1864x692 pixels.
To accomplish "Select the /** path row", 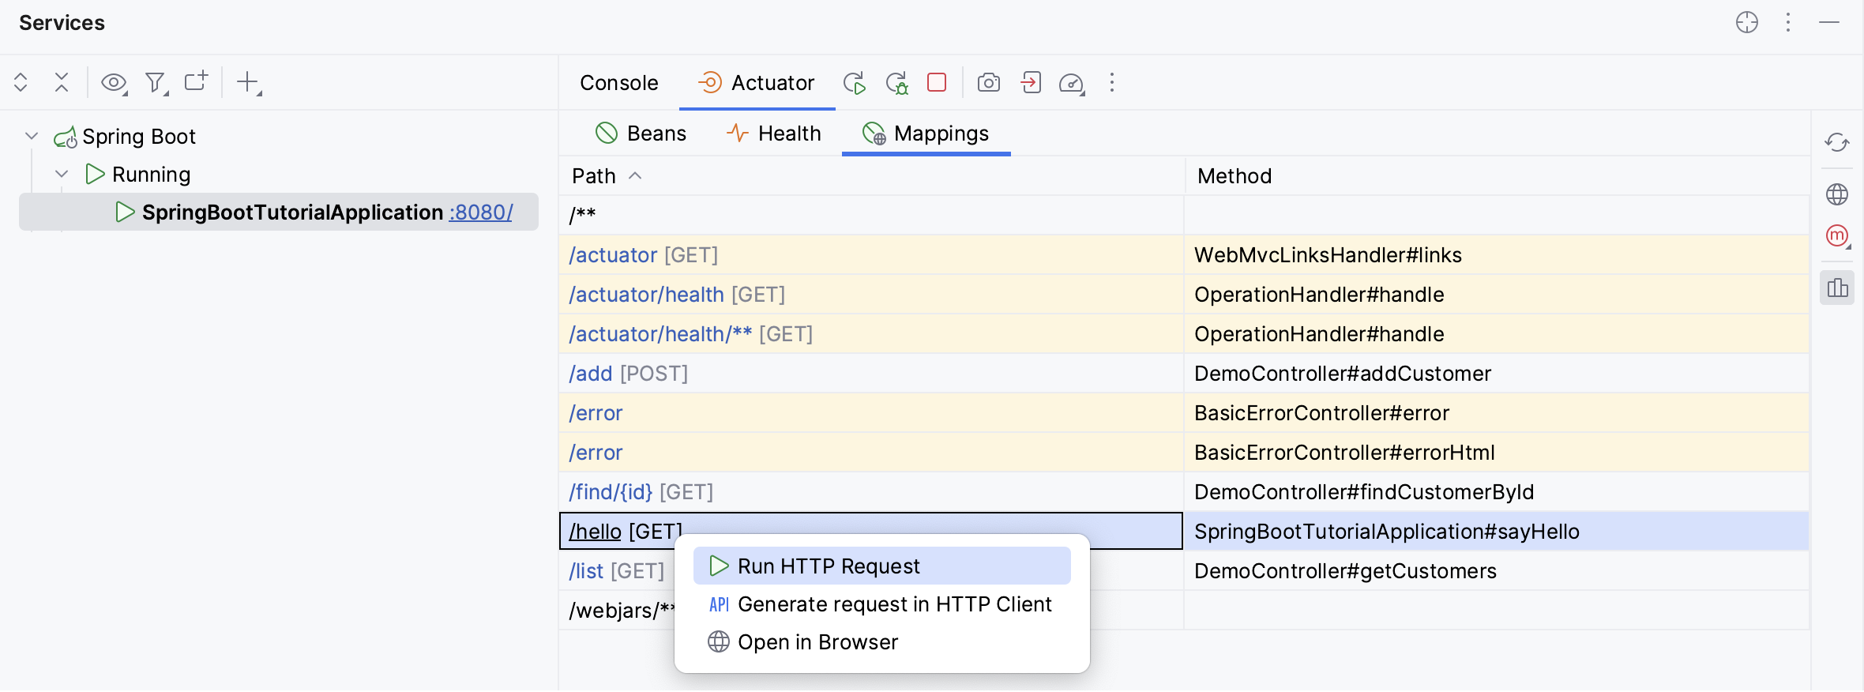I will click(870, 215).
